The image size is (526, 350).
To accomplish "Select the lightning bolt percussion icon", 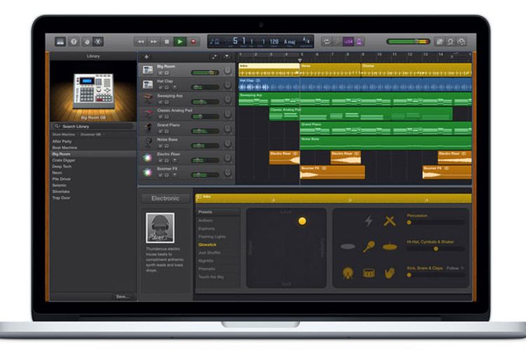I will pyautogui.click(x=369, y=221).
